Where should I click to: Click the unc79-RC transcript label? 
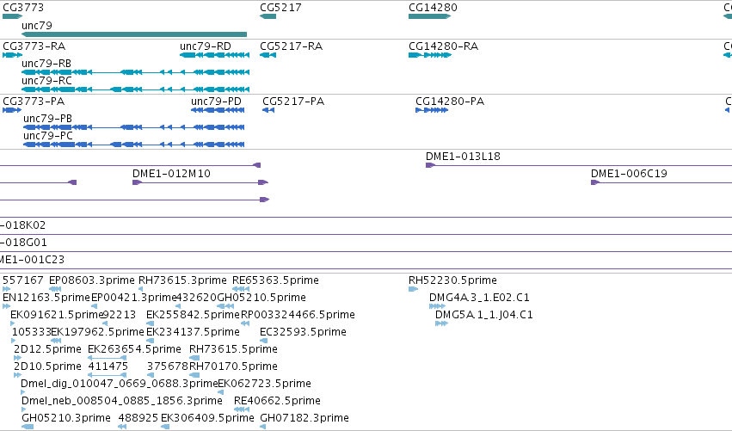click(46, 81)
